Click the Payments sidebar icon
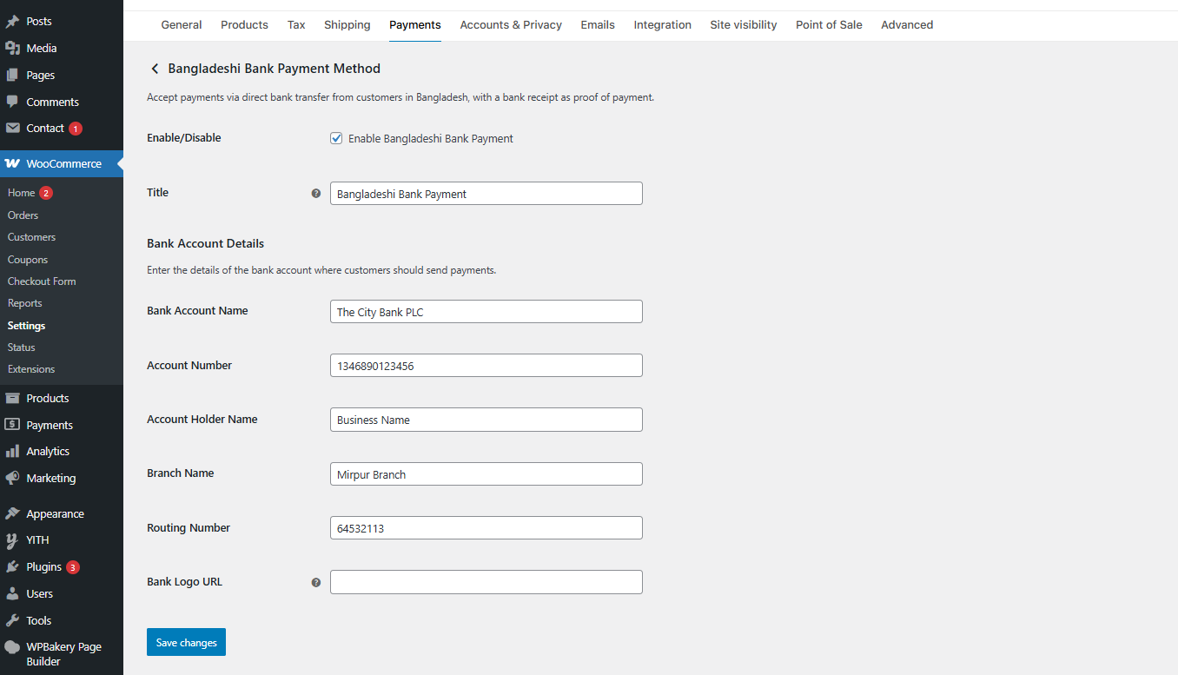Screen dimensions: 1178x675 tap(12, 424)
